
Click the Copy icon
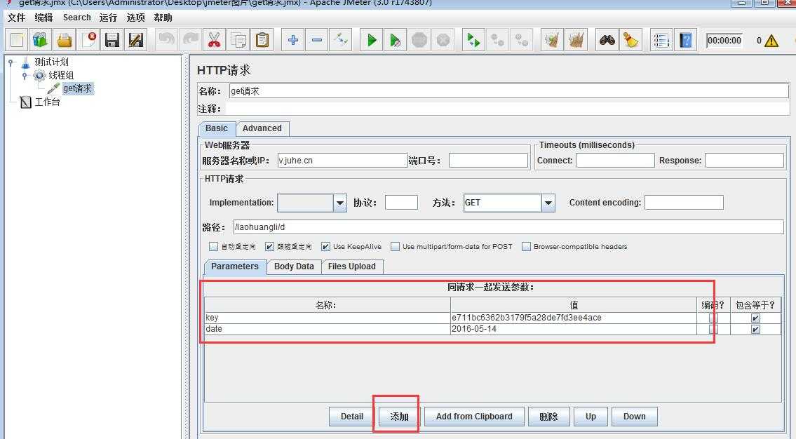tap(238, 40)
